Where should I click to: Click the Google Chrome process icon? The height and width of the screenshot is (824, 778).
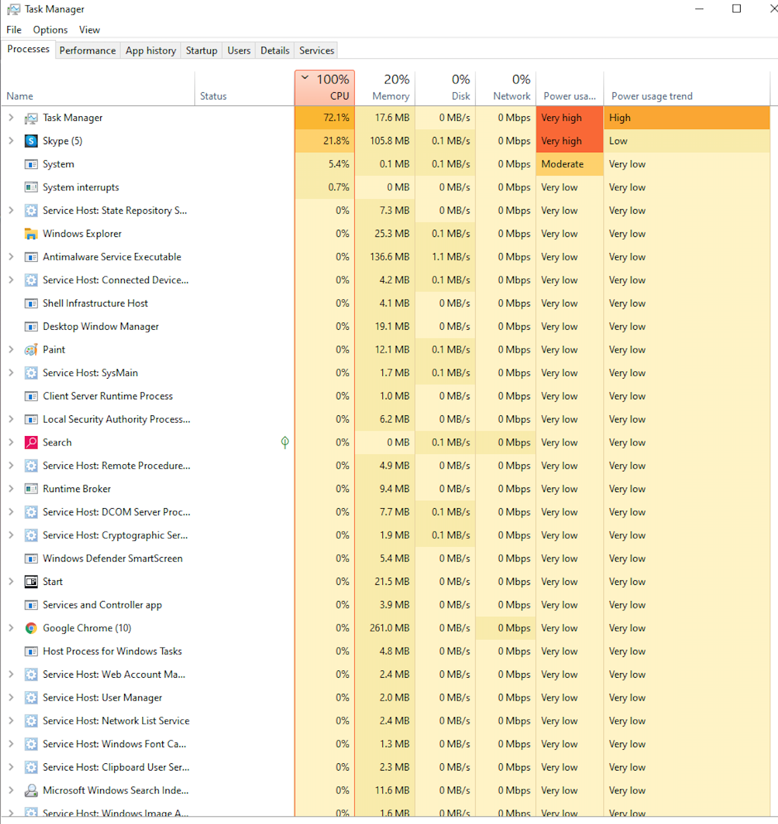(x=31, y=628)
